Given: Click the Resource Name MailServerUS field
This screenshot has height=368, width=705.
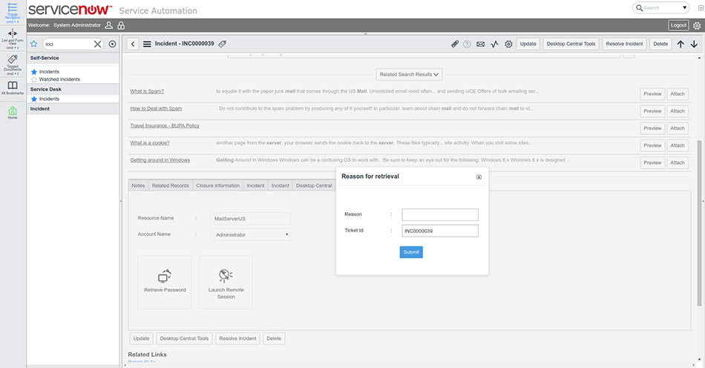Looking at the screenshot, I should tap(252, 219).
